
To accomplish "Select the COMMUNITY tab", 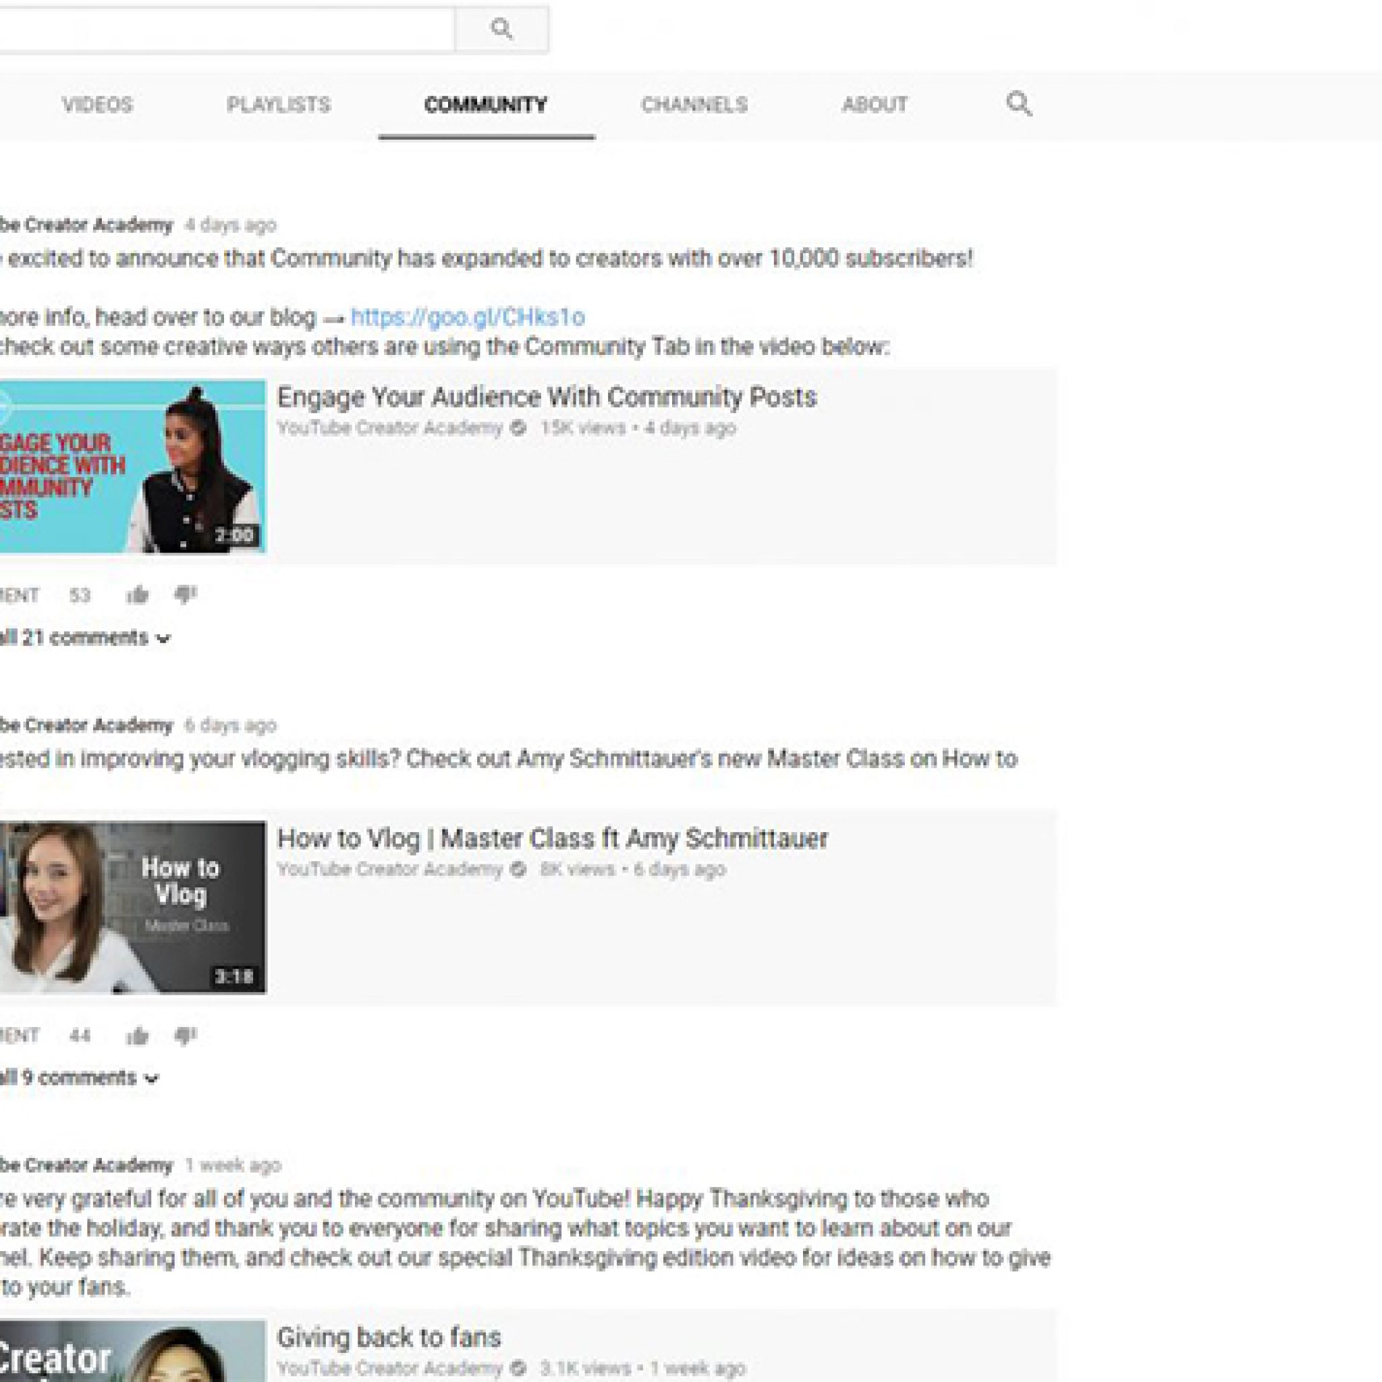I will click(x=486, y=105).
